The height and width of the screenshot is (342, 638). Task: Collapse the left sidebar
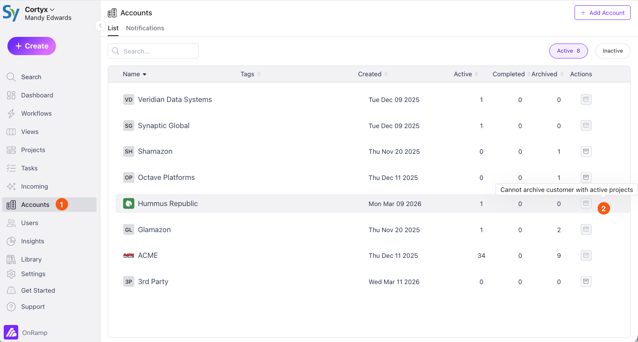(100, 25)
